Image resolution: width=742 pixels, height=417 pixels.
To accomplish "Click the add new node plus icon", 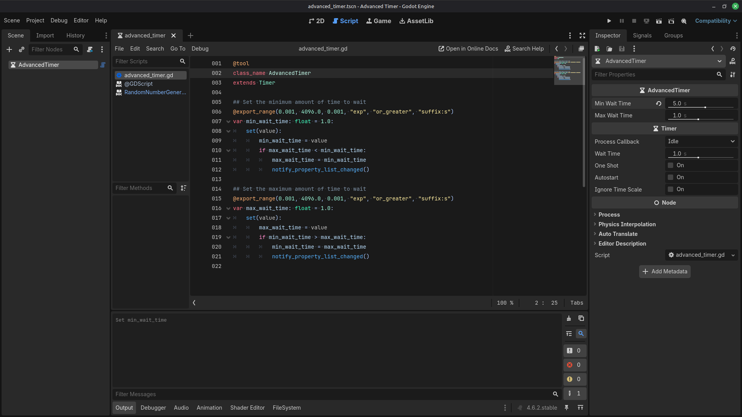I will 9,49.
